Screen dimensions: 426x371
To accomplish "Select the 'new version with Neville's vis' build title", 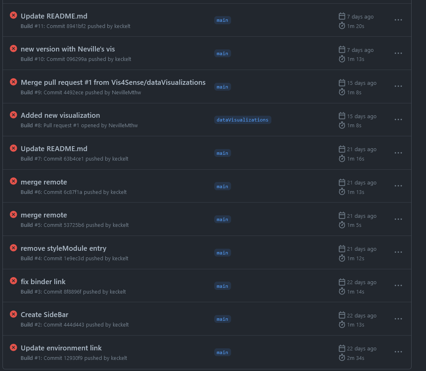I will coord(67,49).
